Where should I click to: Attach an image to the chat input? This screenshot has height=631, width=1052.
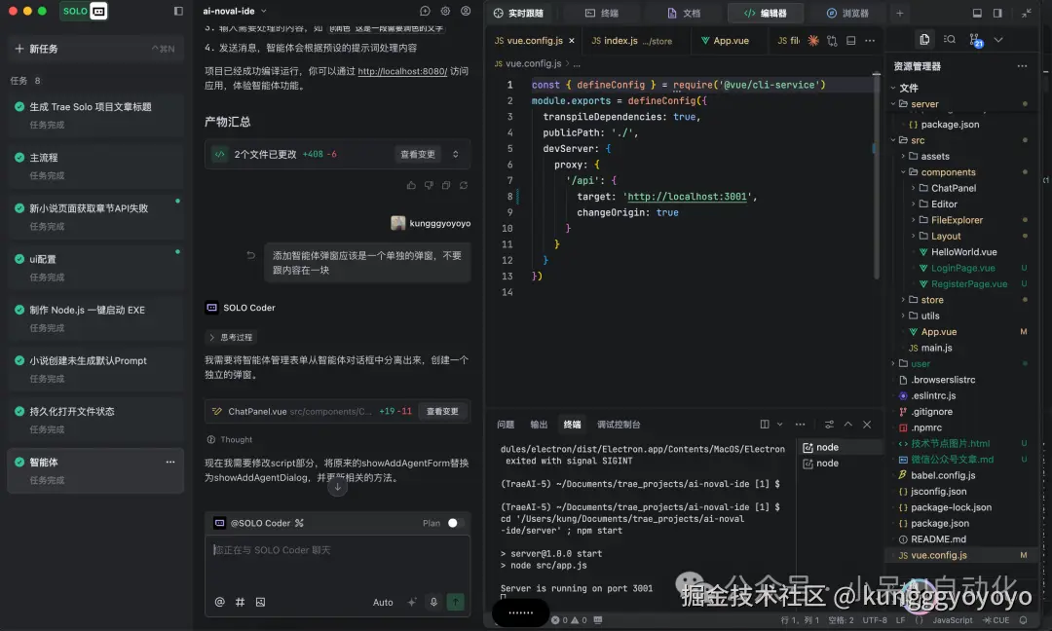coord(260,602)
